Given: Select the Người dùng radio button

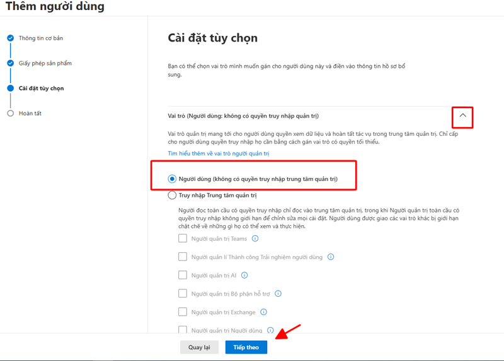Looking at the screenshot, I should coord(172,179).
